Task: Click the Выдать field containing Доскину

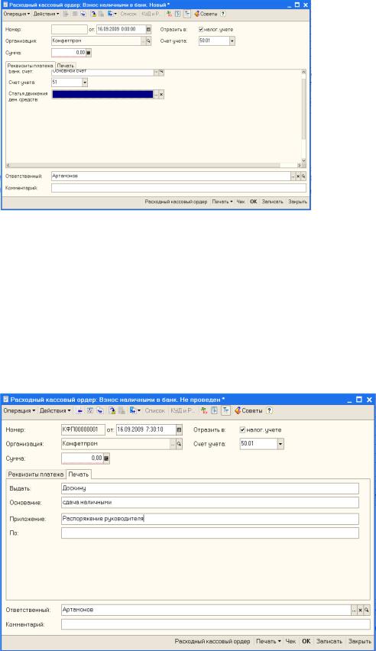Action: point(210,488)
